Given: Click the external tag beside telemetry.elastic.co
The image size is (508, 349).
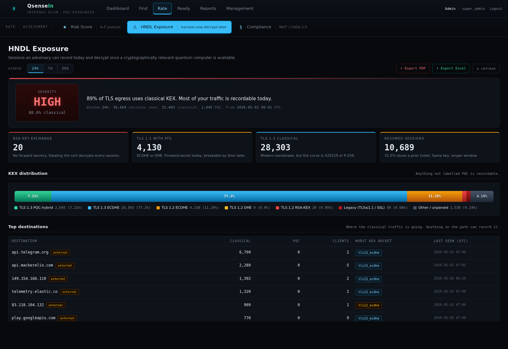Looking at the screenshot, I should click(x=70, y=292).
